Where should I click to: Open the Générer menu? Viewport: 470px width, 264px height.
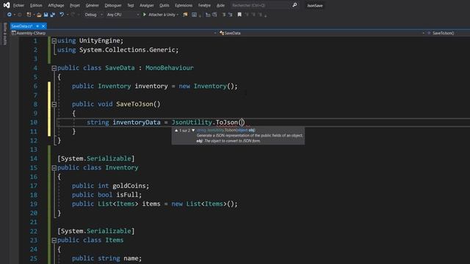click(92, 5)
